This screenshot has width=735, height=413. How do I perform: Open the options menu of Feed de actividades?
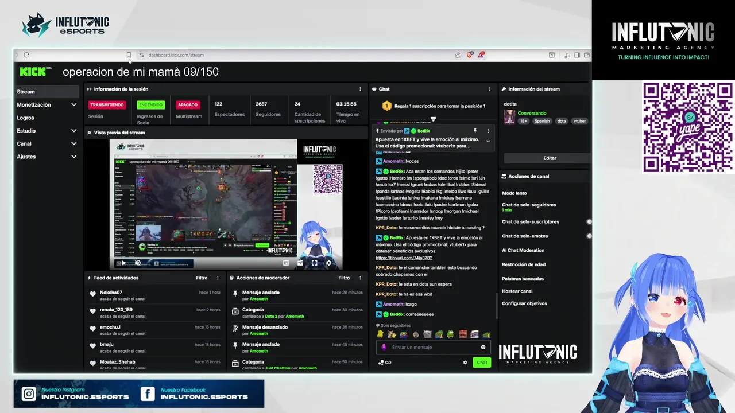pyautogui.click(x=218, y=278)
